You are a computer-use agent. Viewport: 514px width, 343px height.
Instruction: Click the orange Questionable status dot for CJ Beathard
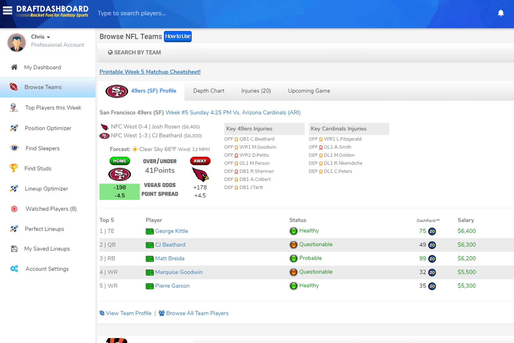coord(294,245)
